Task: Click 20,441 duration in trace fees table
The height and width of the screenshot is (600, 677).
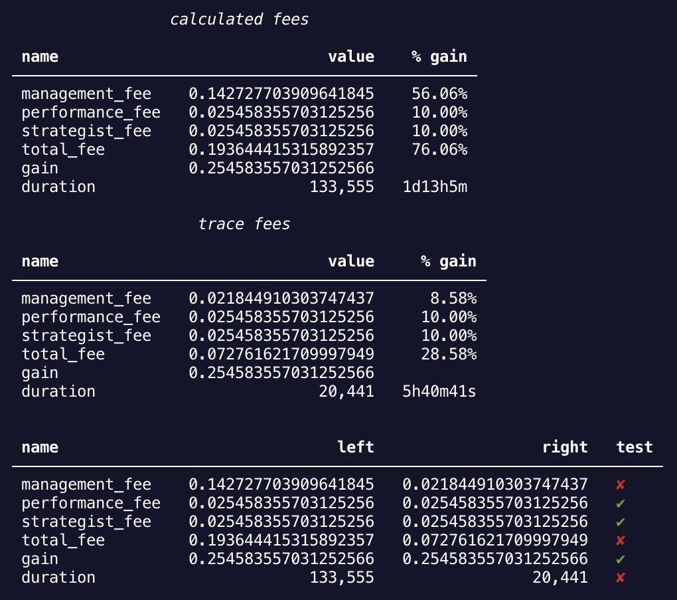Action: 346,391
